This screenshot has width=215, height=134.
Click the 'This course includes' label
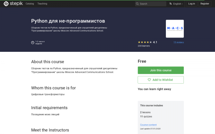coord(152,105)
